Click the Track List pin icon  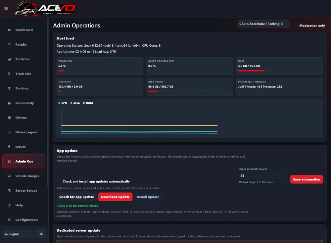9,74
